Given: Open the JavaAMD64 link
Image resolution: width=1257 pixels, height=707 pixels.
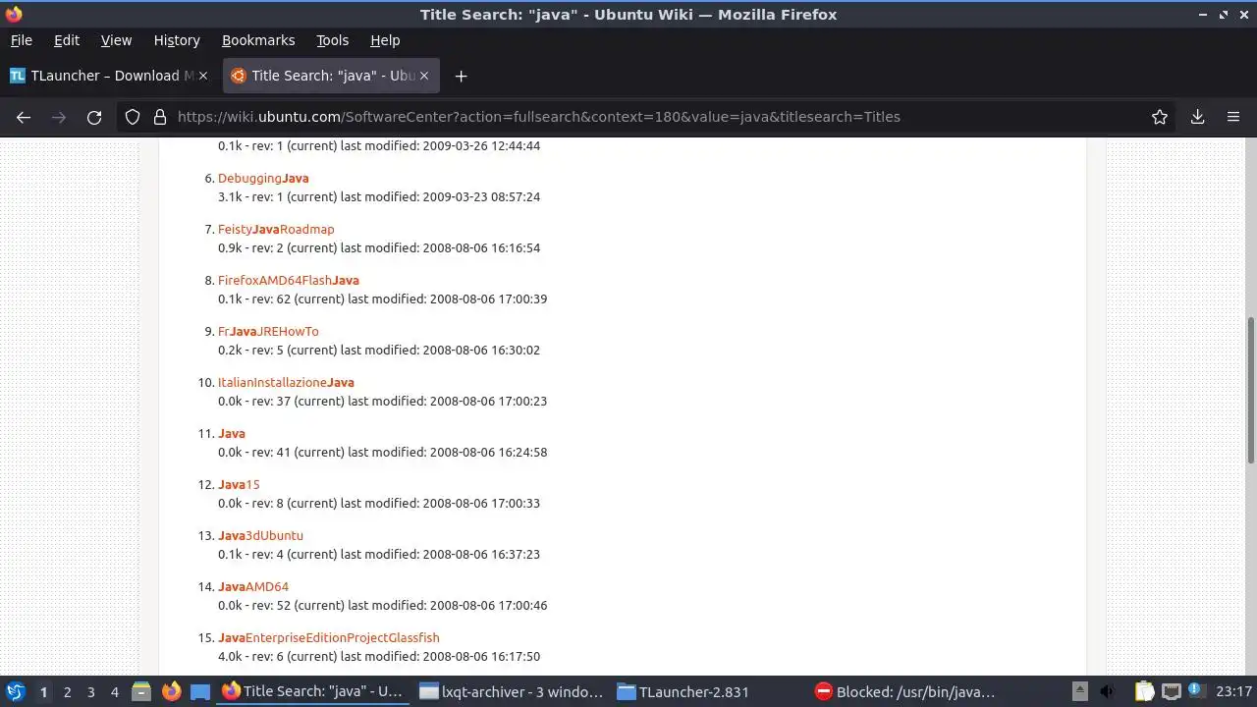Looking at the screenshot, I should coord(253,586).
